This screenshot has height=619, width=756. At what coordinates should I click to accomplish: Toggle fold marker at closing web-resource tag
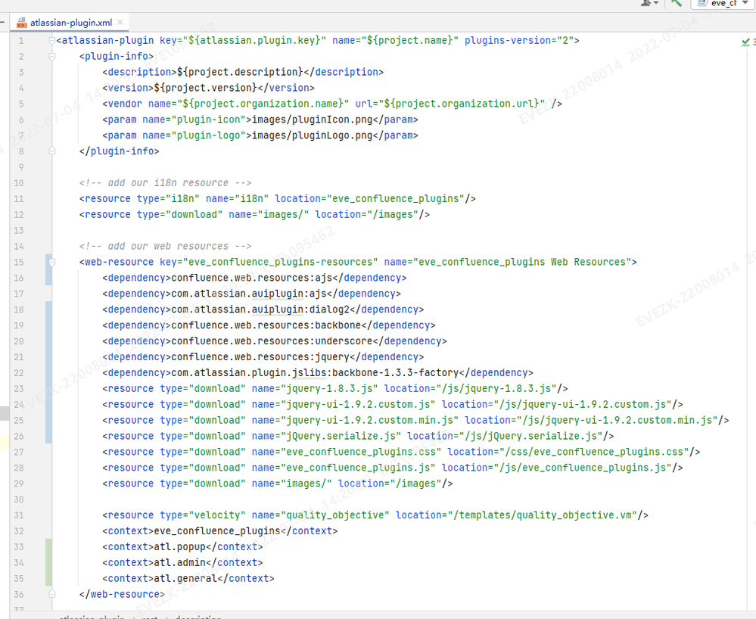tap(52, 595)
